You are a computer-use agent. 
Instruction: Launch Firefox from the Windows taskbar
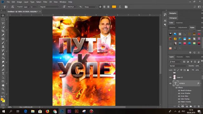tap(47, 111)
